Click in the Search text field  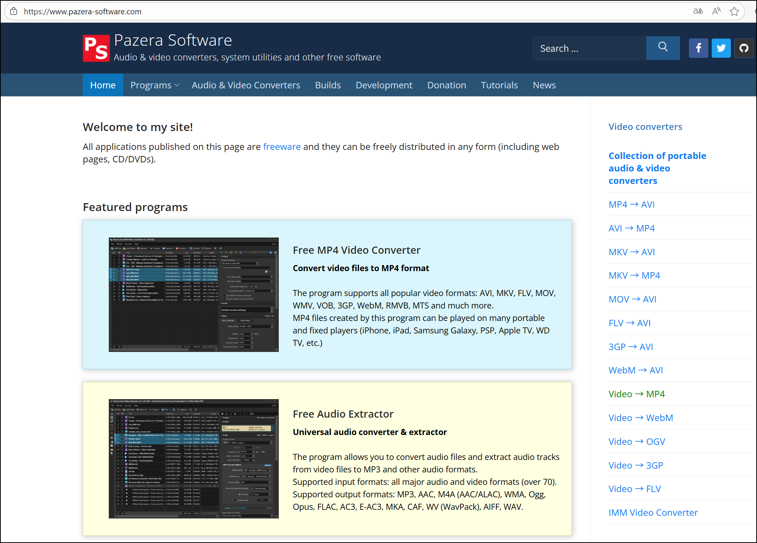(x=589, y=48)
